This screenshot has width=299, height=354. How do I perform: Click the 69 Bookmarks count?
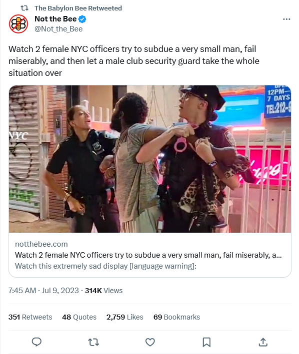point(176,317)
